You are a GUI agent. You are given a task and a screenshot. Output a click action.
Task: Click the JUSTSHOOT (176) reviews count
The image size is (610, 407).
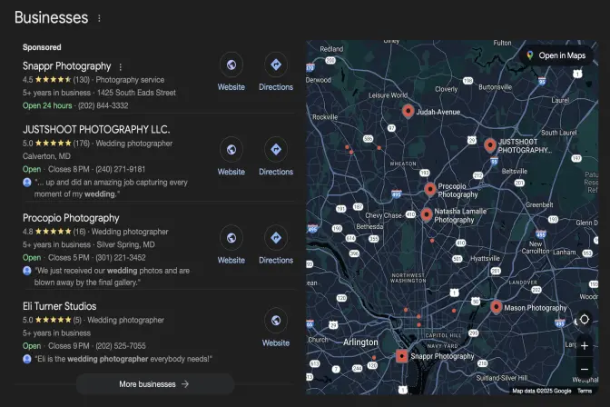tap(82, 144)
